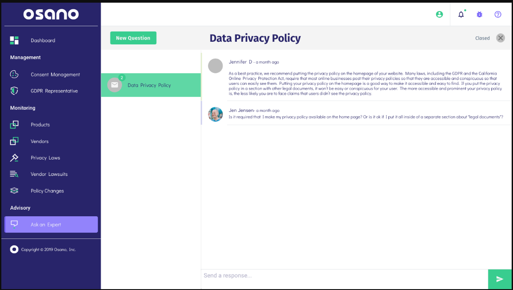Viewport: 513px width, 290px height.
Task: Click the Osano logo in sidebar
Action: 51,14
